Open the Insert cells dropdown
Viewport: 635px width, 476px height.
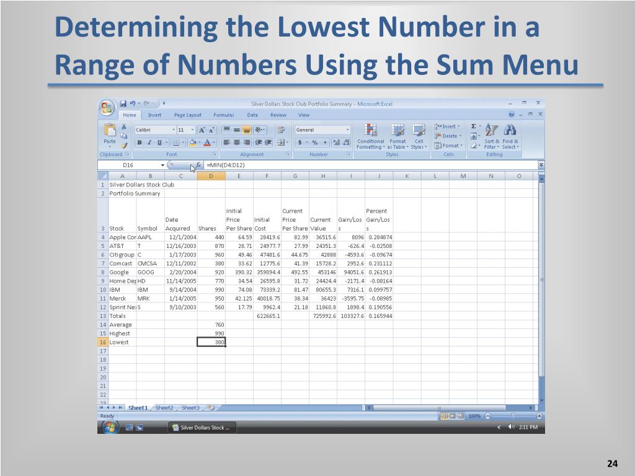tap(447, 126)
